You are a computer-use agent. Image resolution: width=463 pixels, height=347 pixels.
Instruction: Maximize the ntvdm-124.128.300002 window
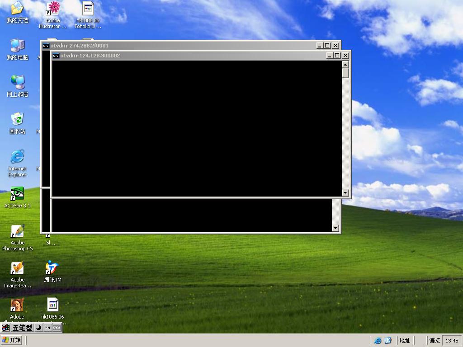337,56
